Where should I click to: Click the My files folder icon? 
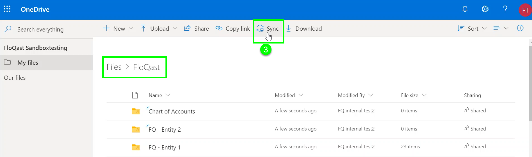7,62
